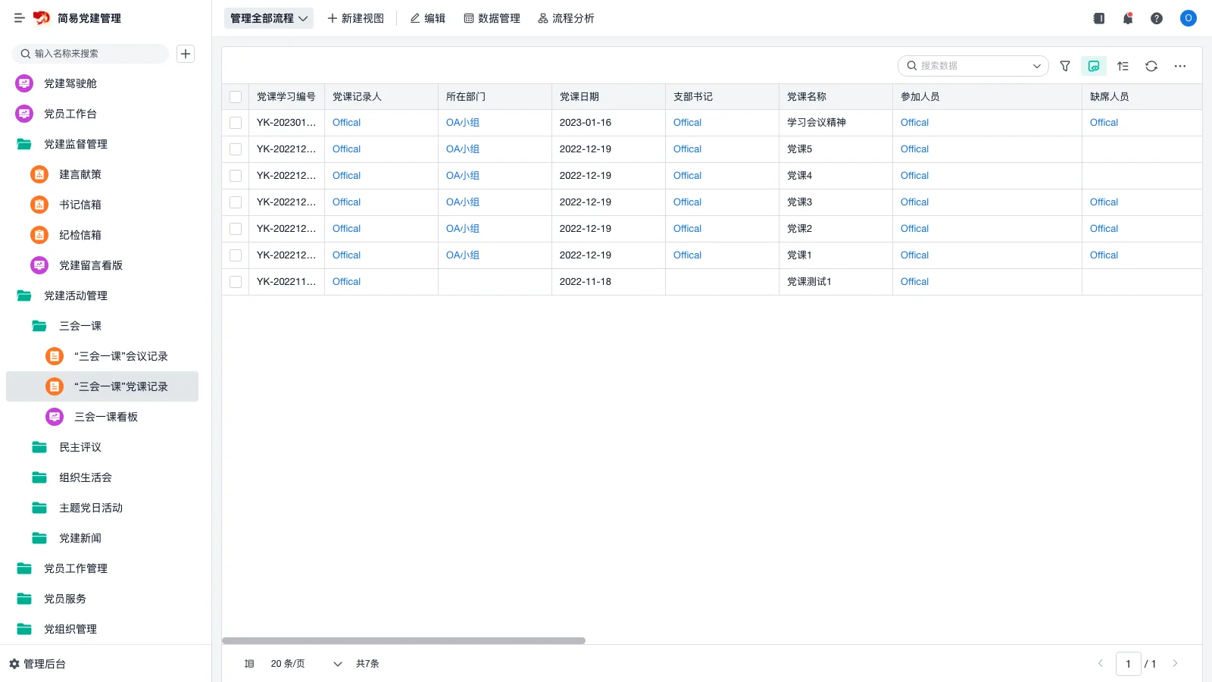Click the refresh data icon

[1151, 66]
